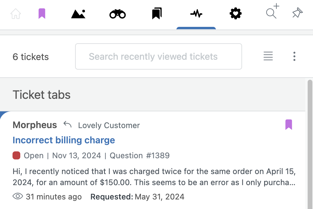Click the Morpheus requester name

pos(35,125)
